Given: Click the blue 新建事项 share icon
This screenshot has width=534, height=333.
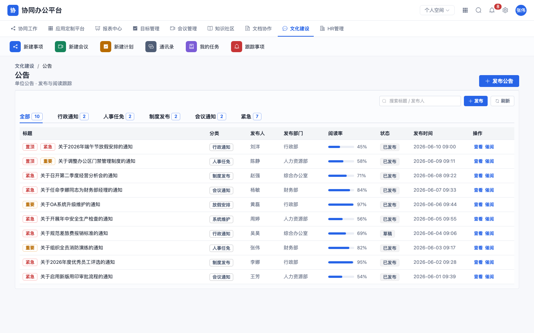Looking at the screenshot, I should coord(15,47).
